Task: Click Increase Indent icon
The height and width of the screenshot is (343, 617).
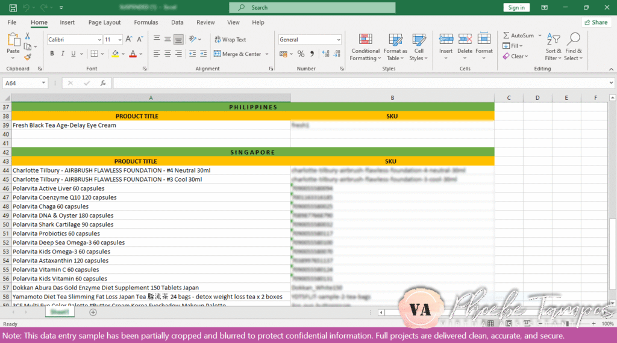Action: (204, 54)
